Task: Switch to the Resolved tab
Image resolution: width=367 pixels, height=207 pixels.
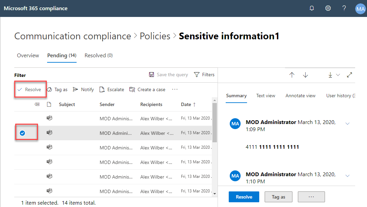Action: 98,56
